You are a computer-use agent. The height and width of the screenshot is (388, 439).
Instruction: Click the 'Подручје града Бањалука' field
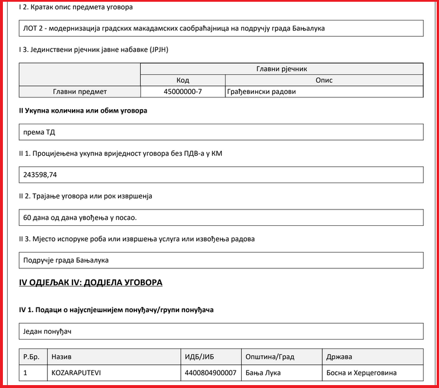point(221,260)
